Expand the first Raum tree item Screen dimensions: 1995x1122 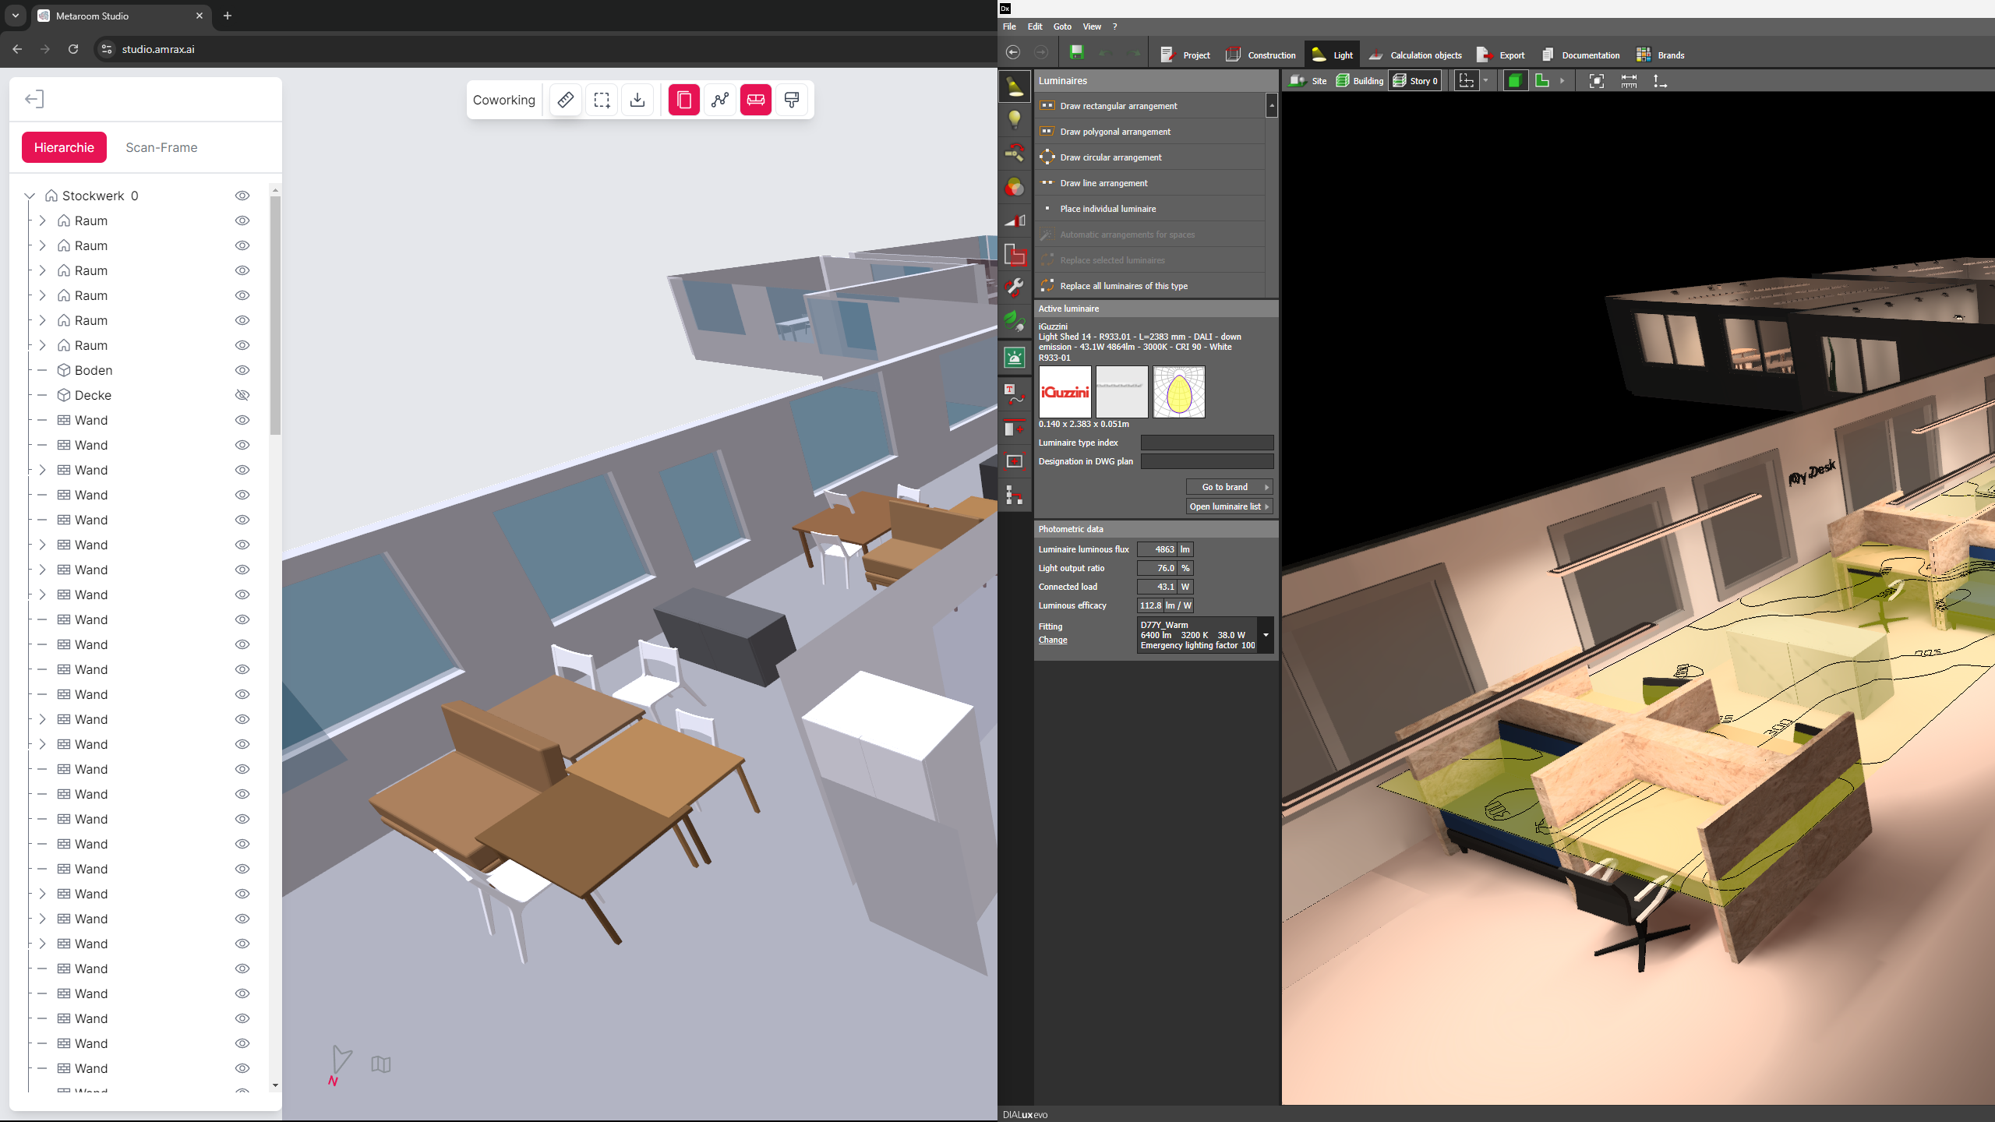[43, 221]
